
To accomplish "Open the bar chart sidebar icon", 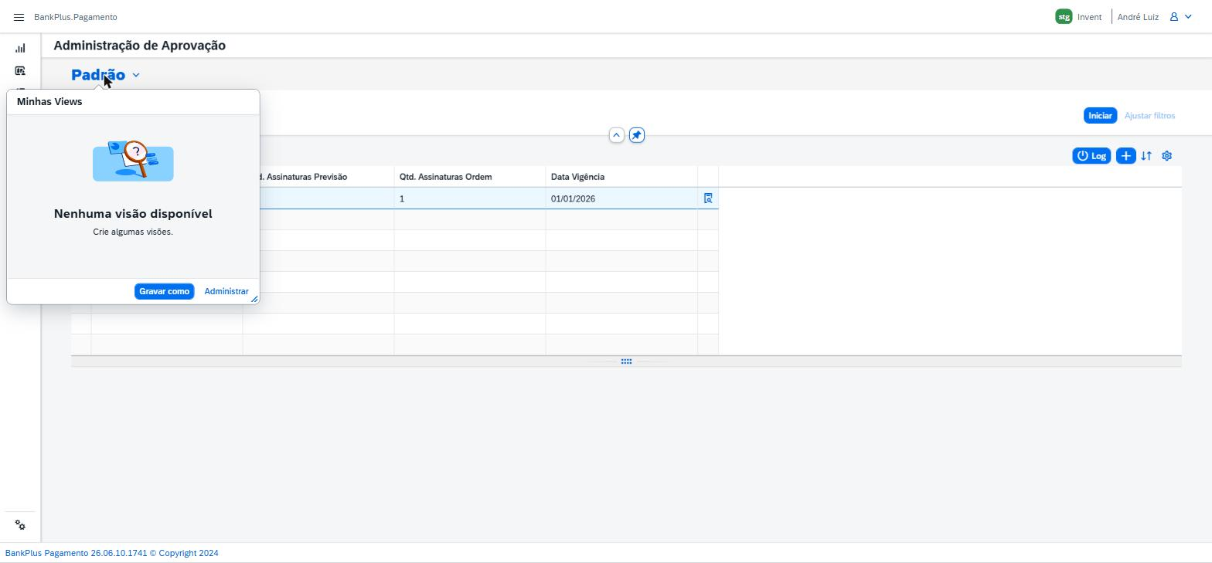I will tap(20, 48).
